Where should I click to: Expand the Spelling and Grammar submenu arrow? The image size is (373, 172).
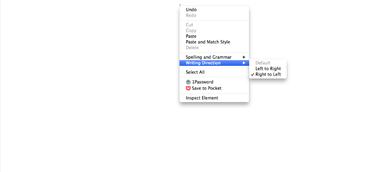[244, 57]
